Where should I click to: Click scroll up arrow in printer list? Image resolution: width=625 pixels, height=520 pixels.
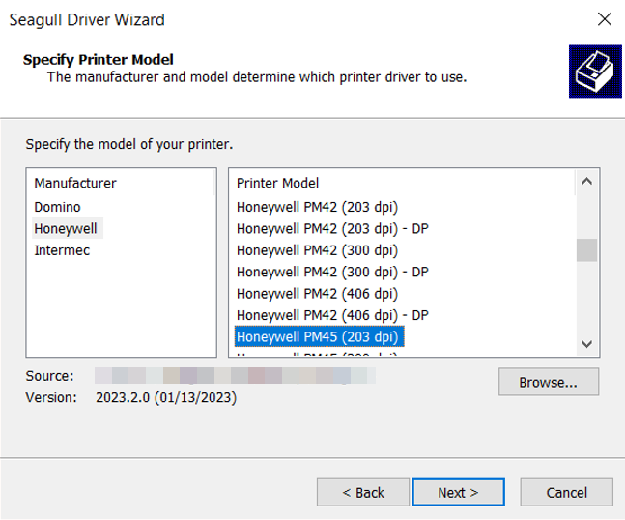coord(586,182)
